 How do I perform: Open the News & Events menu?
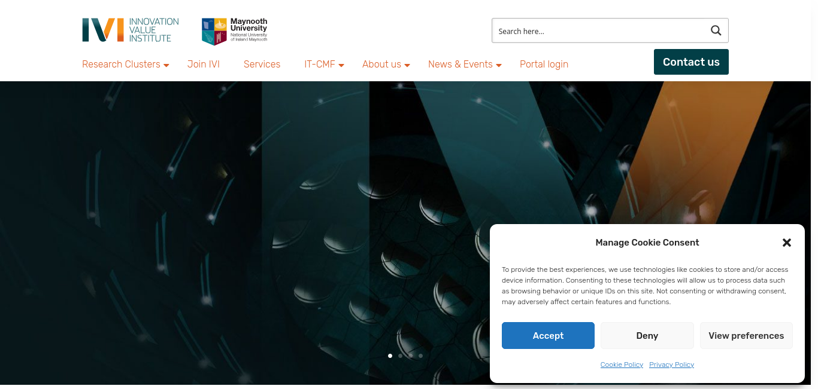click(x=460, y=65)
